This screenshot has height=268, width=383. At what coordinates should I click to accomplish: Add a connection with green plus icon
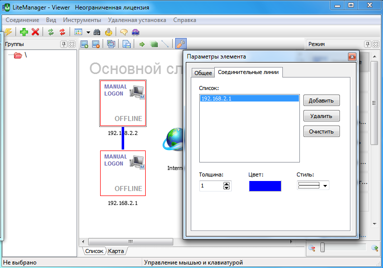pos(24,31)
